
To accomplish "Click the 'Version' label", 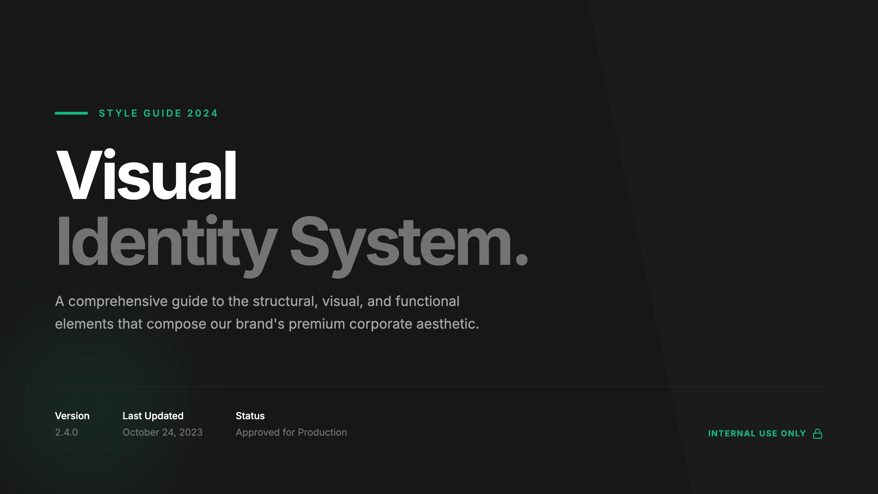I will click(x=72, y=416).
